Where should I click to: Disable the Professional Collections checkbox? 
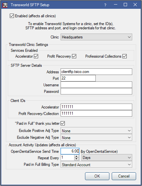pyautogui.click(x=125, y=56)
